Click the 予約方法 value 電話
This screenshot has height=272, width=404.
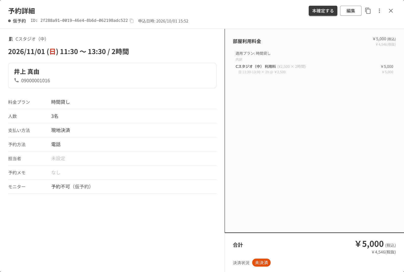[56, 144]
